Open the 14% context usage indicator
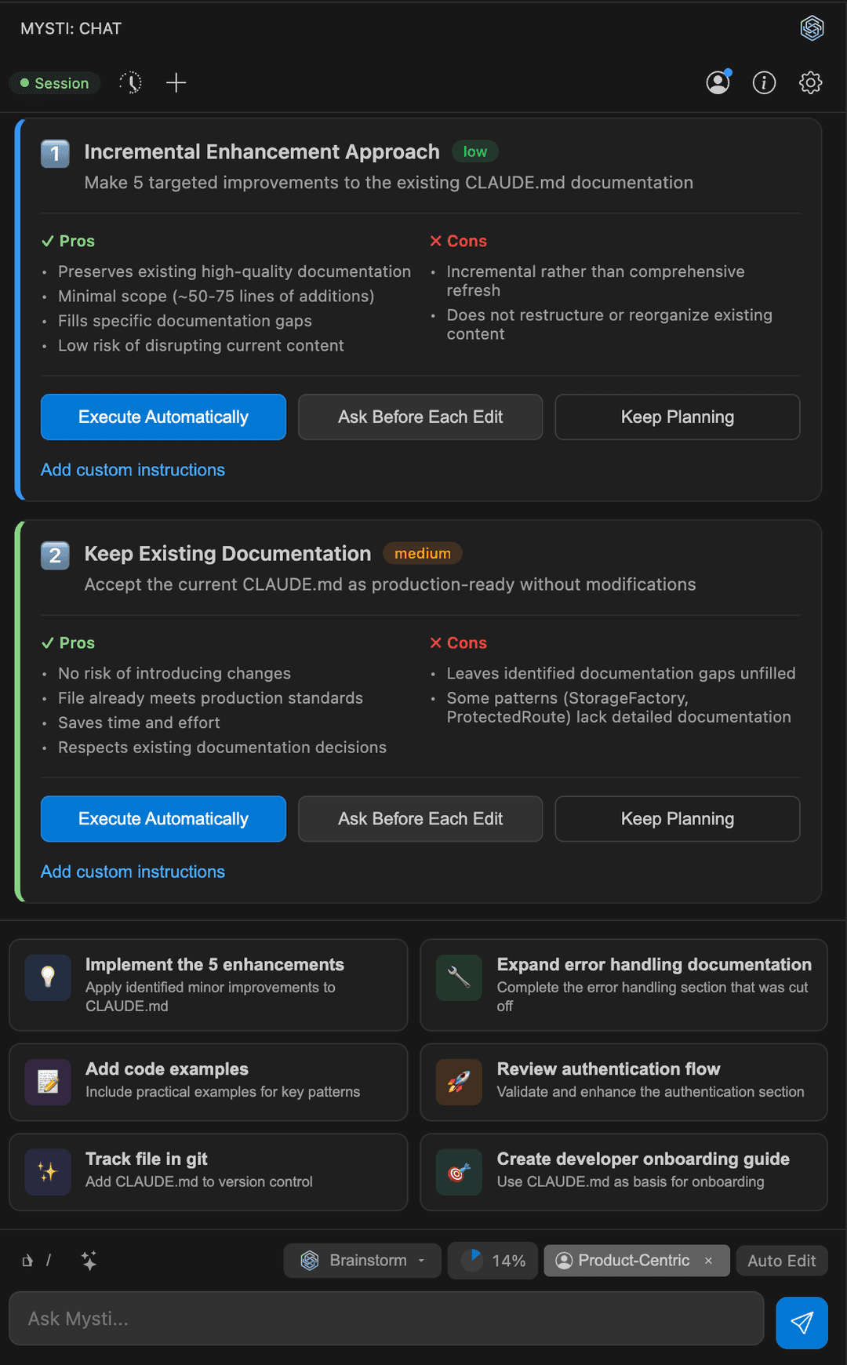This screenshot has height=1365, width=847. pos(493,1261)
